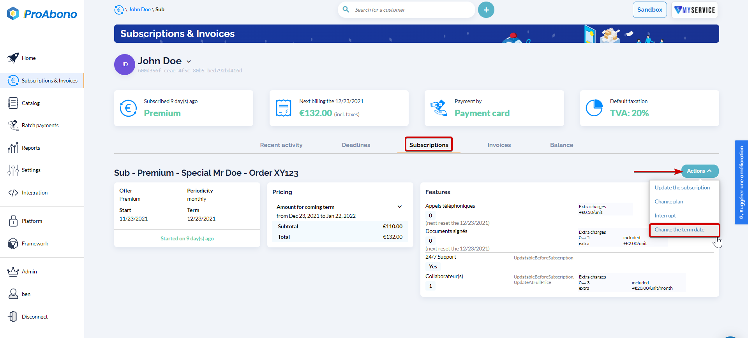
Task: Choose Change plan menu entry
Action: click(x=669, y=201)
